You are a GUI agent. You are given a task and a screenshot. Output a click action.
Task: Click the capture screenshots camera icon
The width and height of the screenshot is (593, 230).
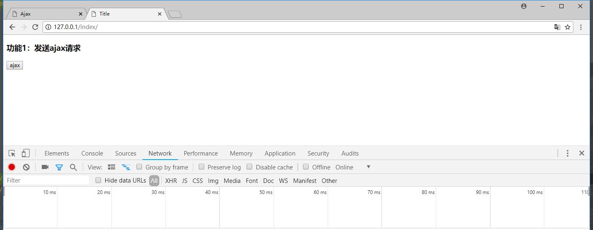(x=45, y=167)
